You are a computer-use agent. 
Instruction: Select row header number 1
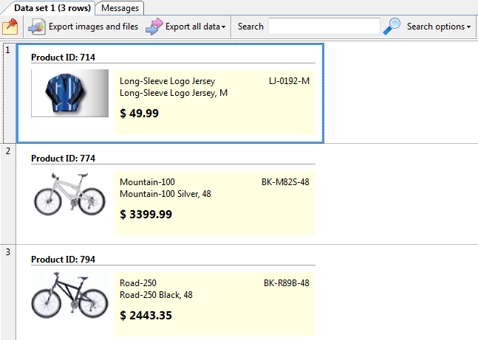pos(8,50)
